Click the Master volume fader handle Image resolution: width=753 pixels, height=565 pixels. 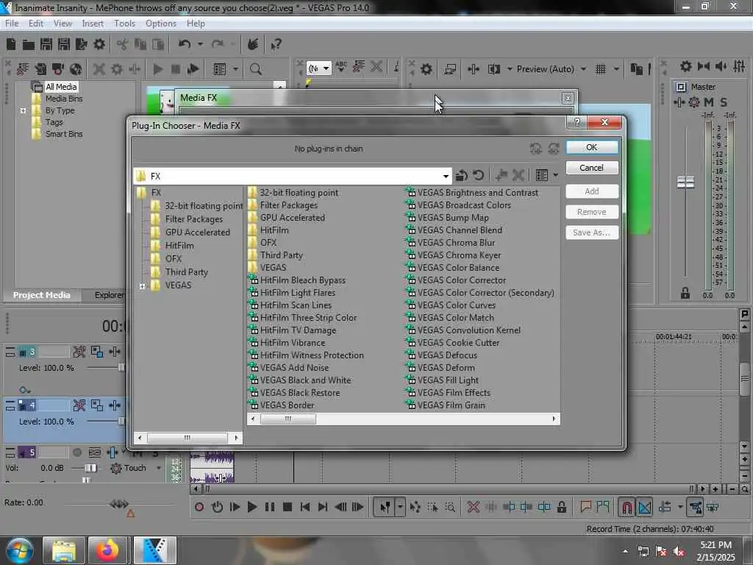(685, 182)
